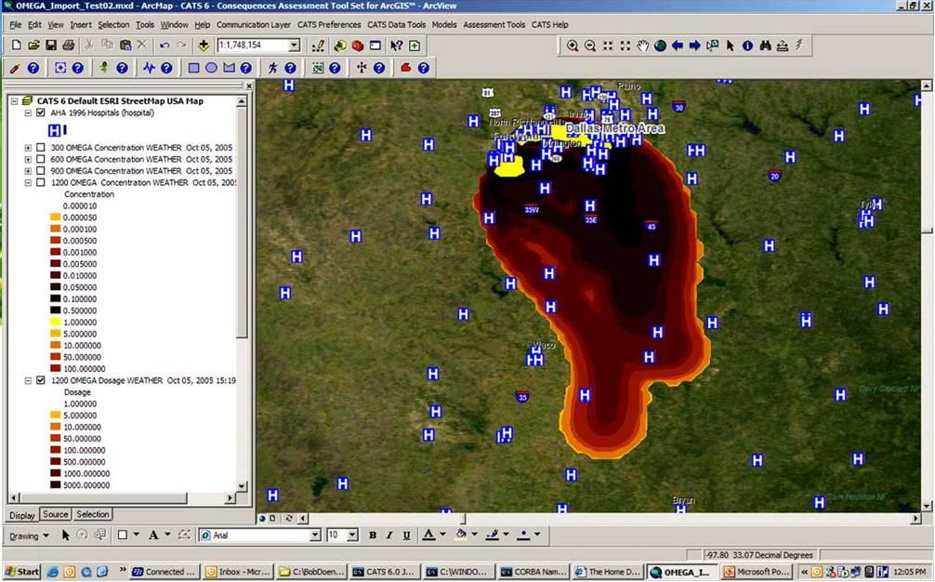Enable the 1200 OMEGA Concentration layer
Image resolution: width=935 pixels, height=582 pixels.
pos(41,182)
